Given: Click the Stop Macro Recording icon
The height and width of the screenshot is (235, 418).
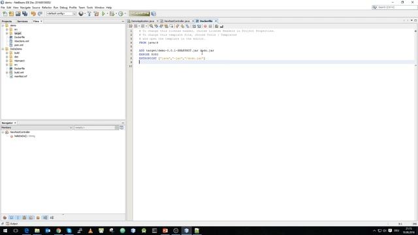Looking at the screenshot, I should (210, 26).
